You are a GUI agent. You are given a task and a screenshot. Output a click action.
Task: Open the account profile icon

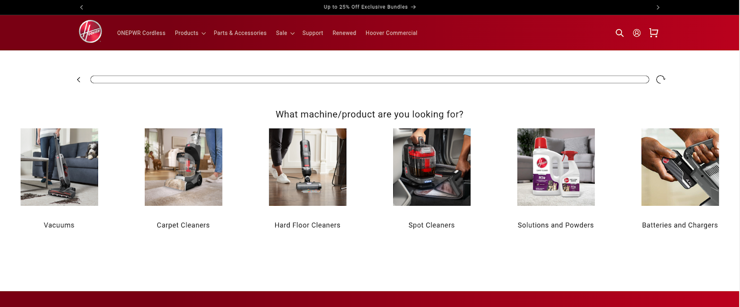click(x=636, y=33)
